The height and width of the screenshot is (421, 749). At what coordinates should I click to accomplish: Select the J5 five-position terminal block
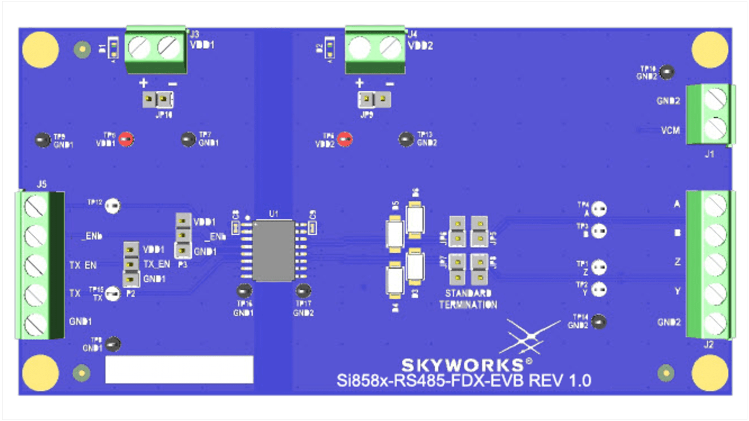(x=40, y=265)
